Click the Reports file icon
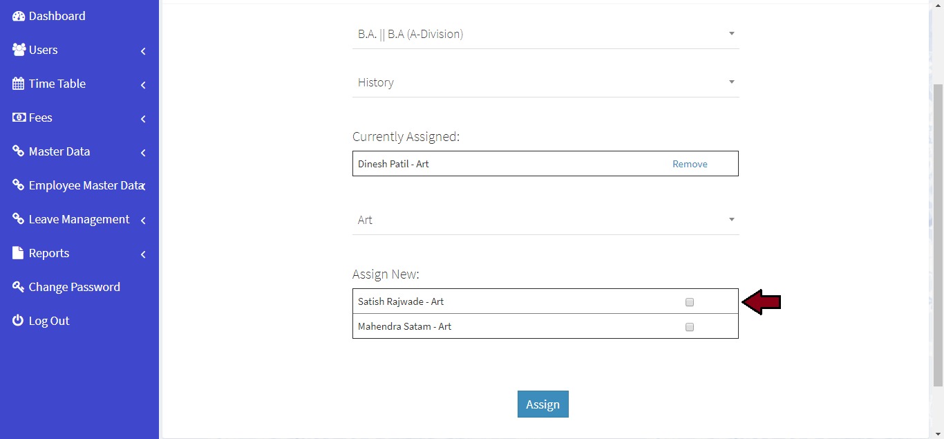 (19, 253)
